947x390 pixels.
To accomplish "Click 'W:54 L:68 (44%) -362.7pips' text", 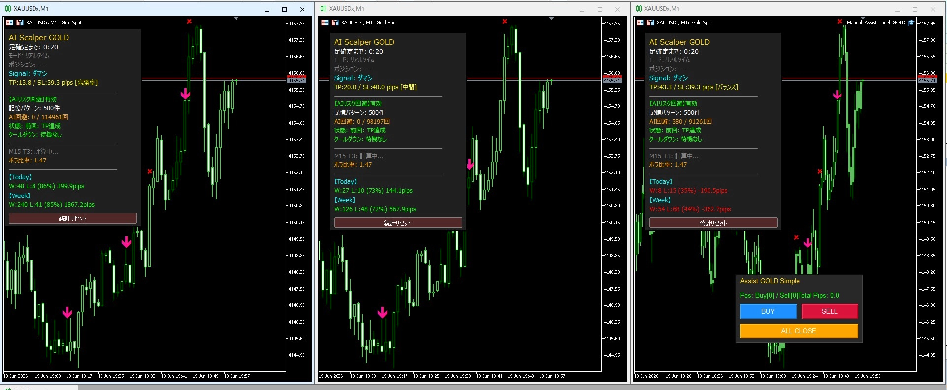I will coord(690,209).
